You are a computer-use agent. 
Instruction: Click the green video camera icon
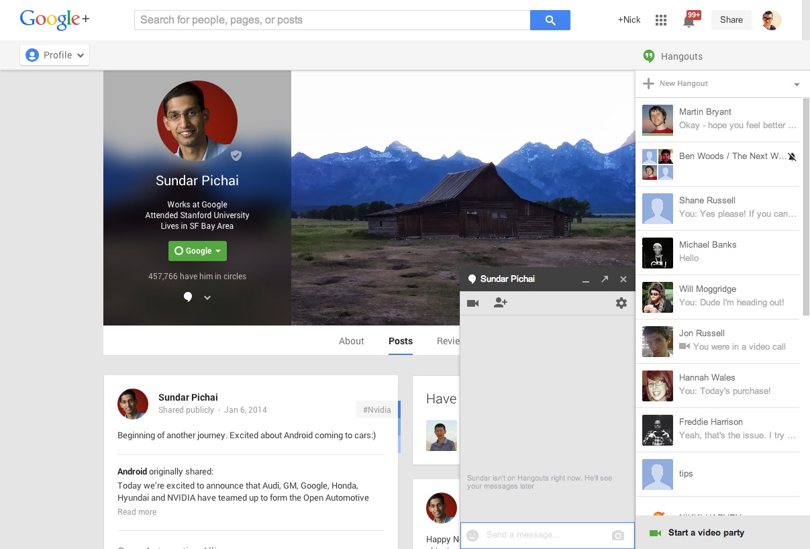(655, 533)
